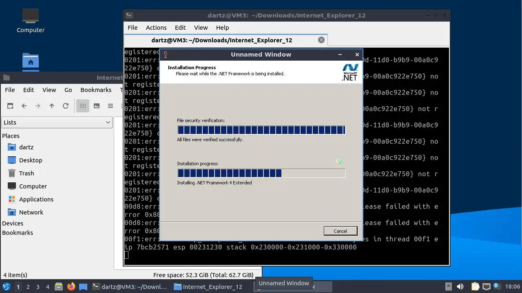Switch to Internet_Explorer_12 folder in taskbar
Screen dimensions: 522x293
coord(212,286)
